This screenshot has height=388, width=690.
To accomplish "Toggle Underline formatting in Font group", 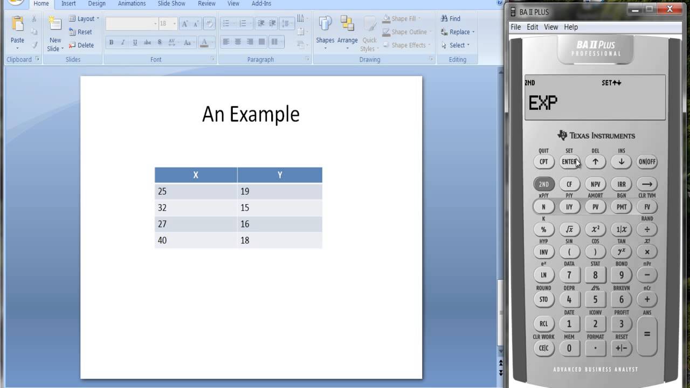I will (x=135, y=42).
